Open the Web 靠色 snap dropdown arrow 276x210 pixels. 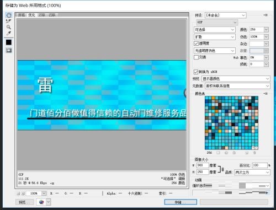click(266, 57)
